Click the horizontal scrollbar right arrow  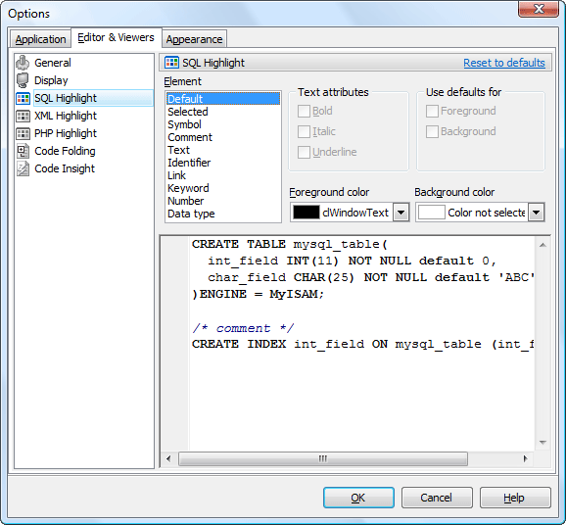tap(525, 458)
